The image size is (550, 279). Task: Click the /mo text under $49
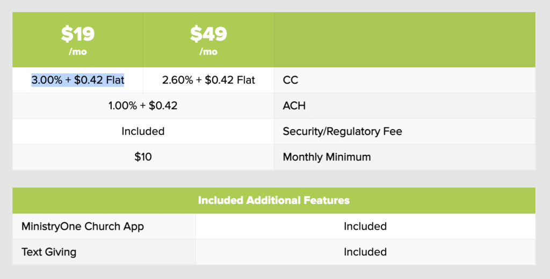(x=208, y=52)
